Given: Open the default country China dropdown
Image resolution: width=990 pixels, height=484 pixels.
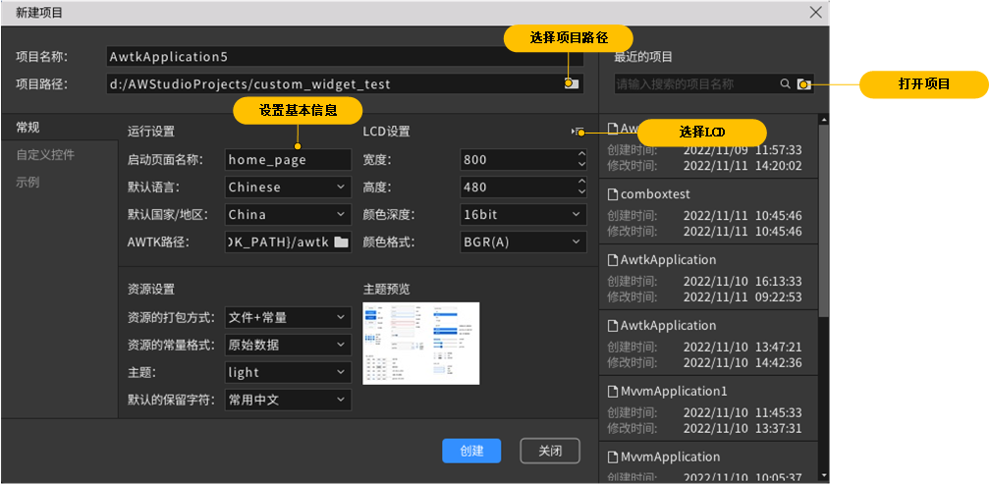Looking at the screenshot, I should [288, 215].
